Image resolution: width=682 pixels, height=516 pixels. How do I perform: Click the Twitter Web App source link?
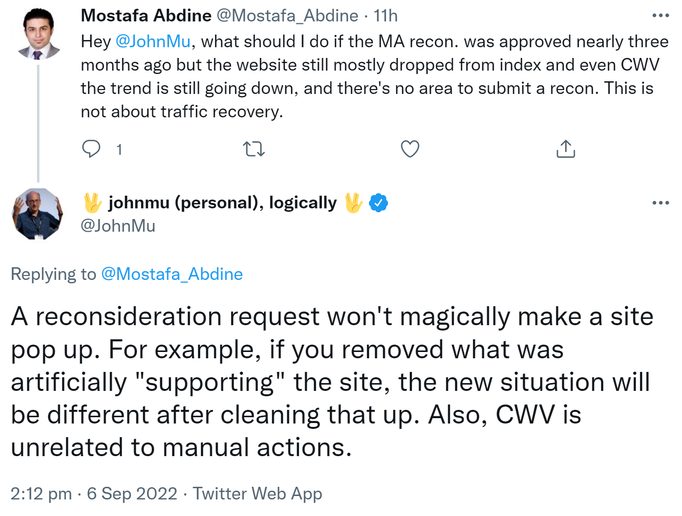click(x=258, y=494)
